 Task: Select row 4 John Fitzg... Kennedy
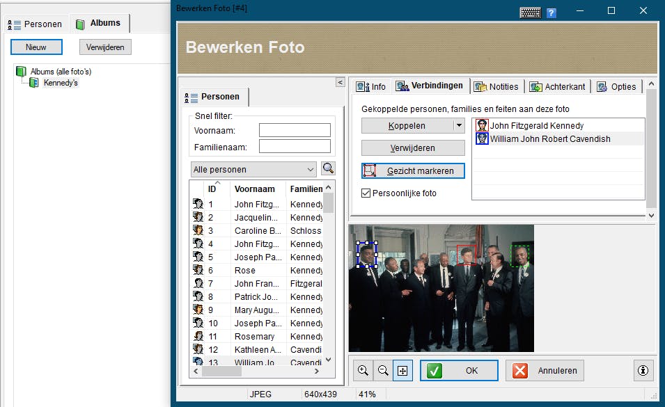coord(256,244)
